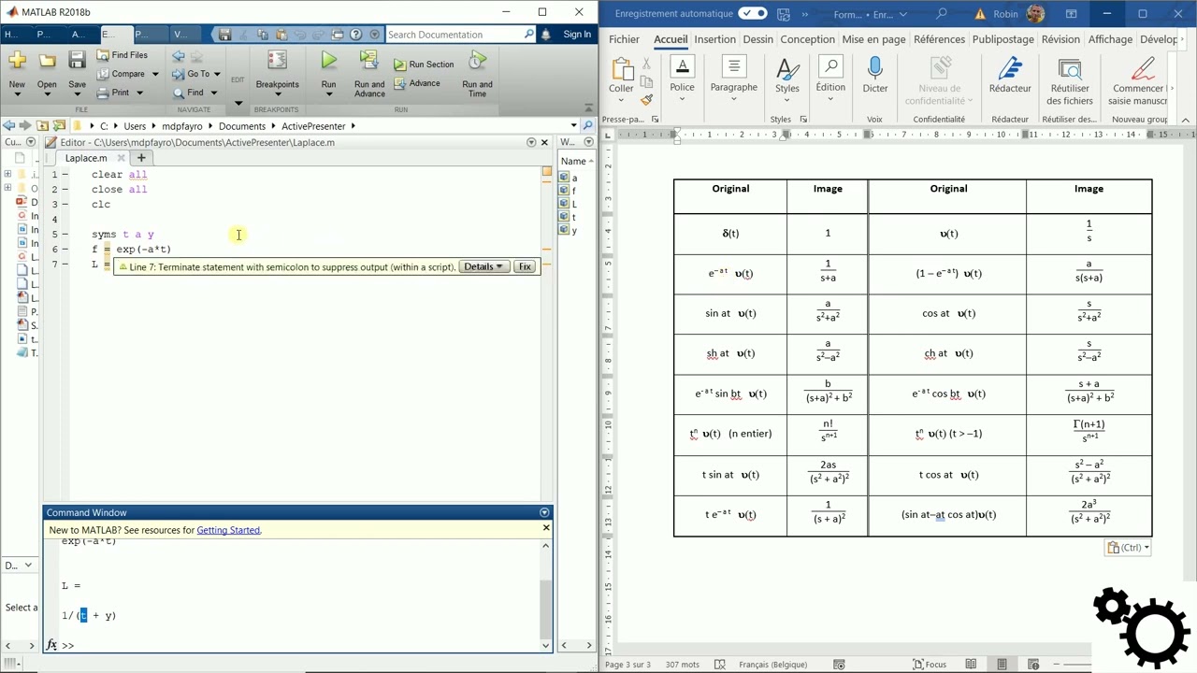Click the New file icon in MATLAB

(x=17, y=61)
